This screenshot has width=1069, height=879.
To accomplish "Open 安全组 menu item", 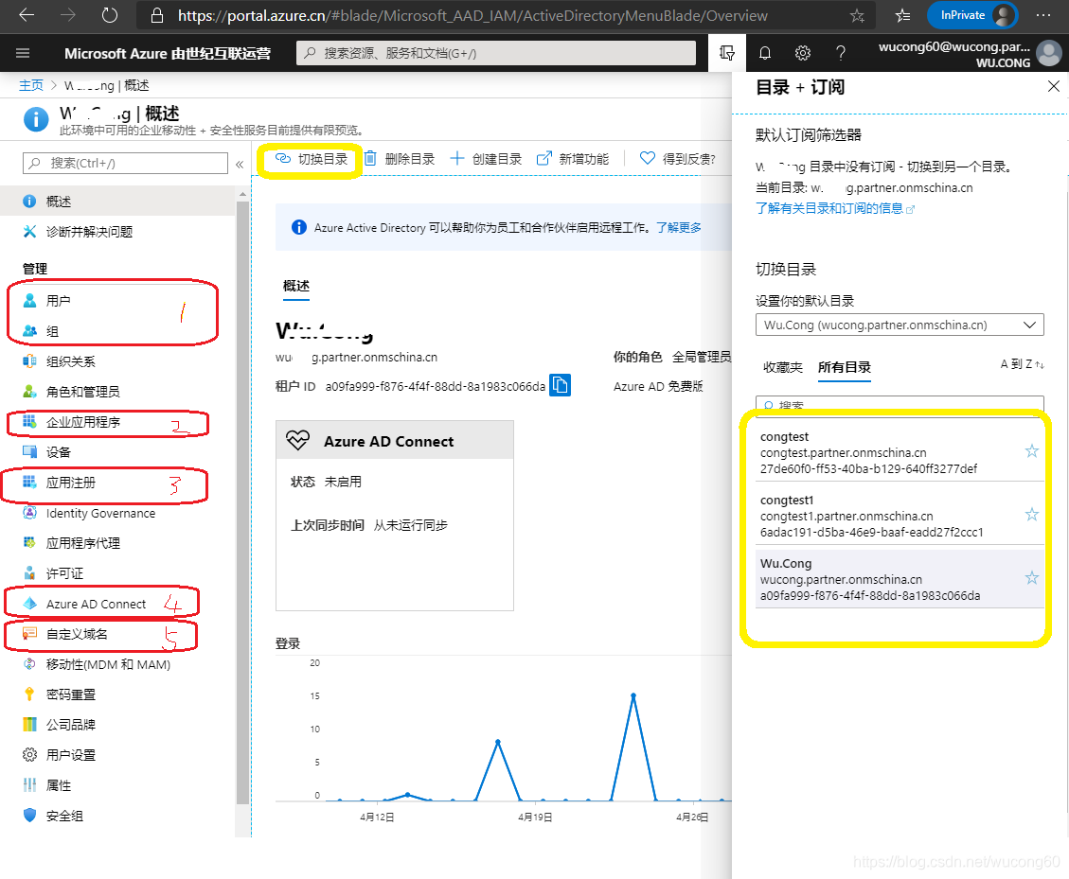I will click(117, 816).
